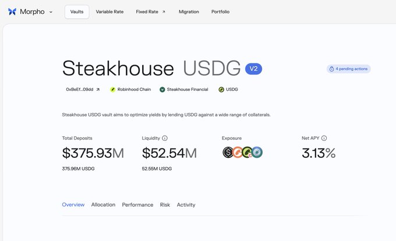Click the pending actions timer icon
This screenshot has height=241, width=396.
click(331, 69)
